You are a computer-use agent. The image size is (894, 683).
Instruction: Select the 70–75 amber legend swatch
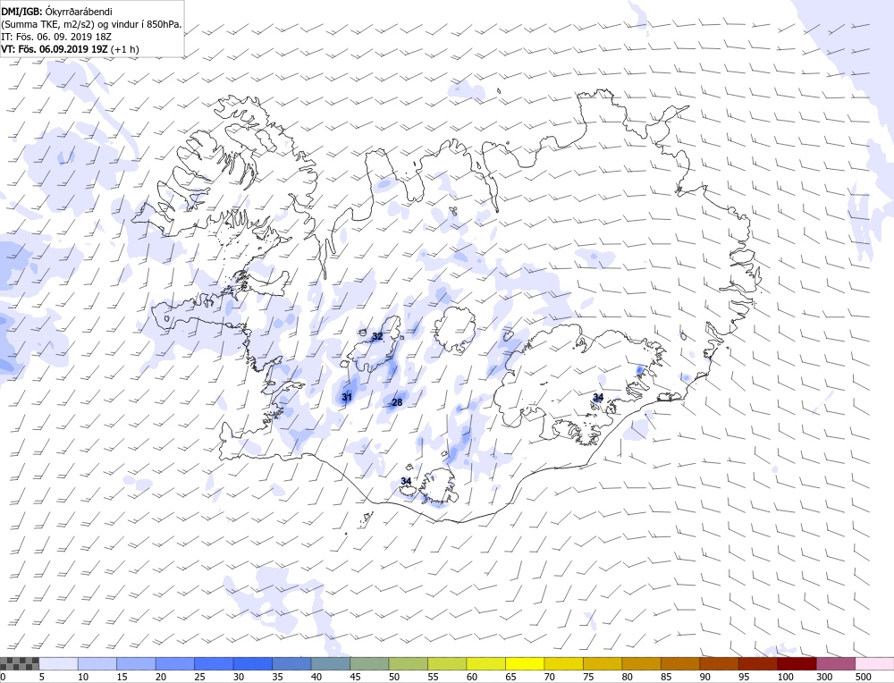(x=564, y=663)
